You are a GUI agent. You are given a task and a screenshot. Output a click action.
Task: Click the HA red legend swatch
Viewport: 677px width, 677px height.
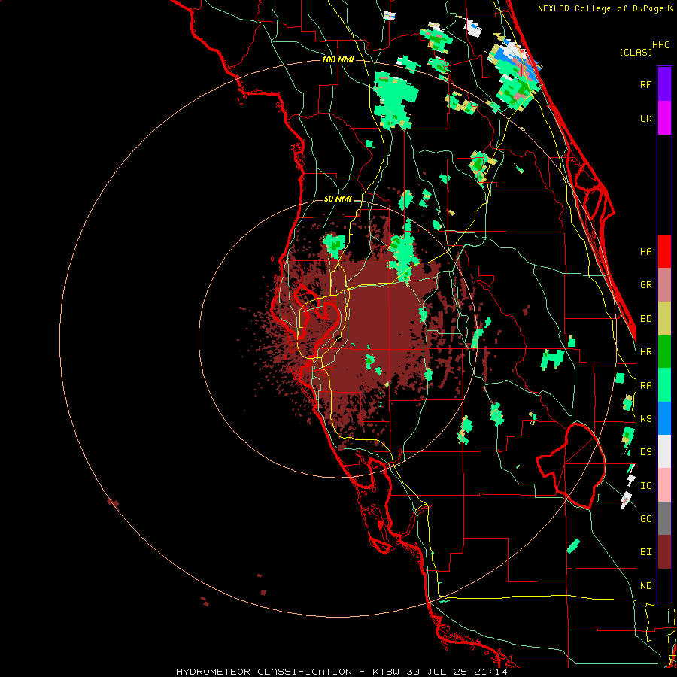pyautogui.click(x=664, y=251)
